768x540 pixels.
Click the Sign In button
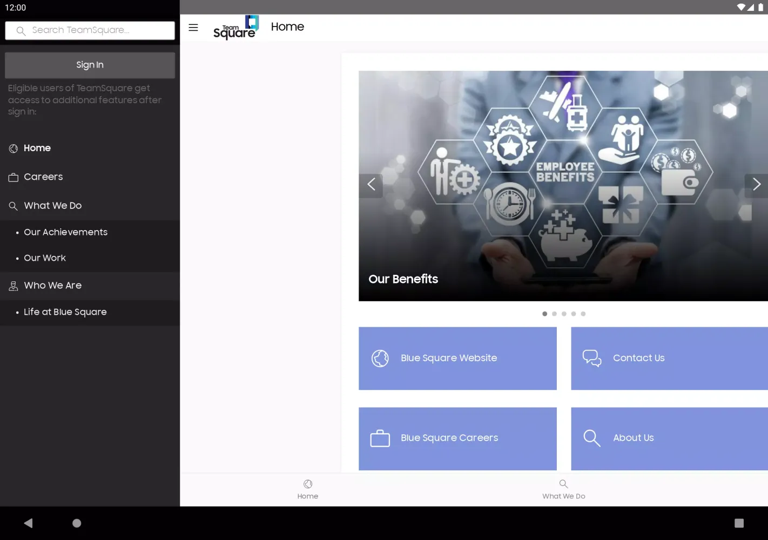click(x=90, y=65)
